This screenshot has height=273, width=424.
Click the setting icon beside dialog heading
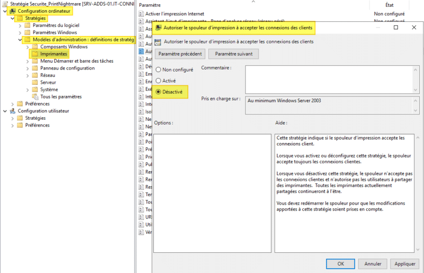157,42
